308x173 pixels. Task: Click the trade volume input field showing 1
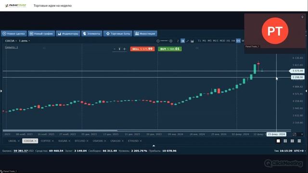point(119,49)
